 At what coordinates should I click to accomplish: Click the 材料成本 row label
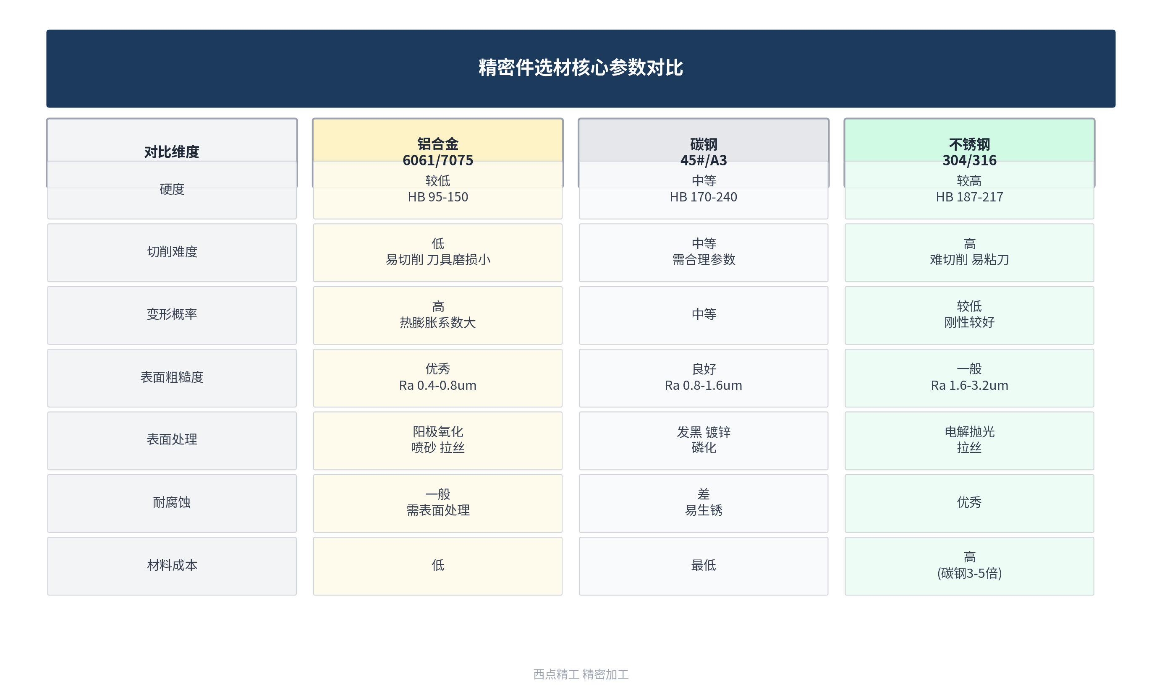(172, 566)
